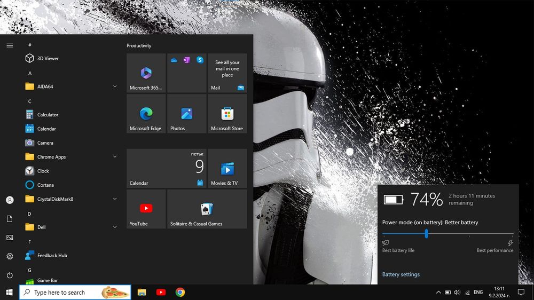This screenshot has width=534, height=300.
Task: Open Game Bar from the app list
Action: pyautogui.click(x=70, y=280)
